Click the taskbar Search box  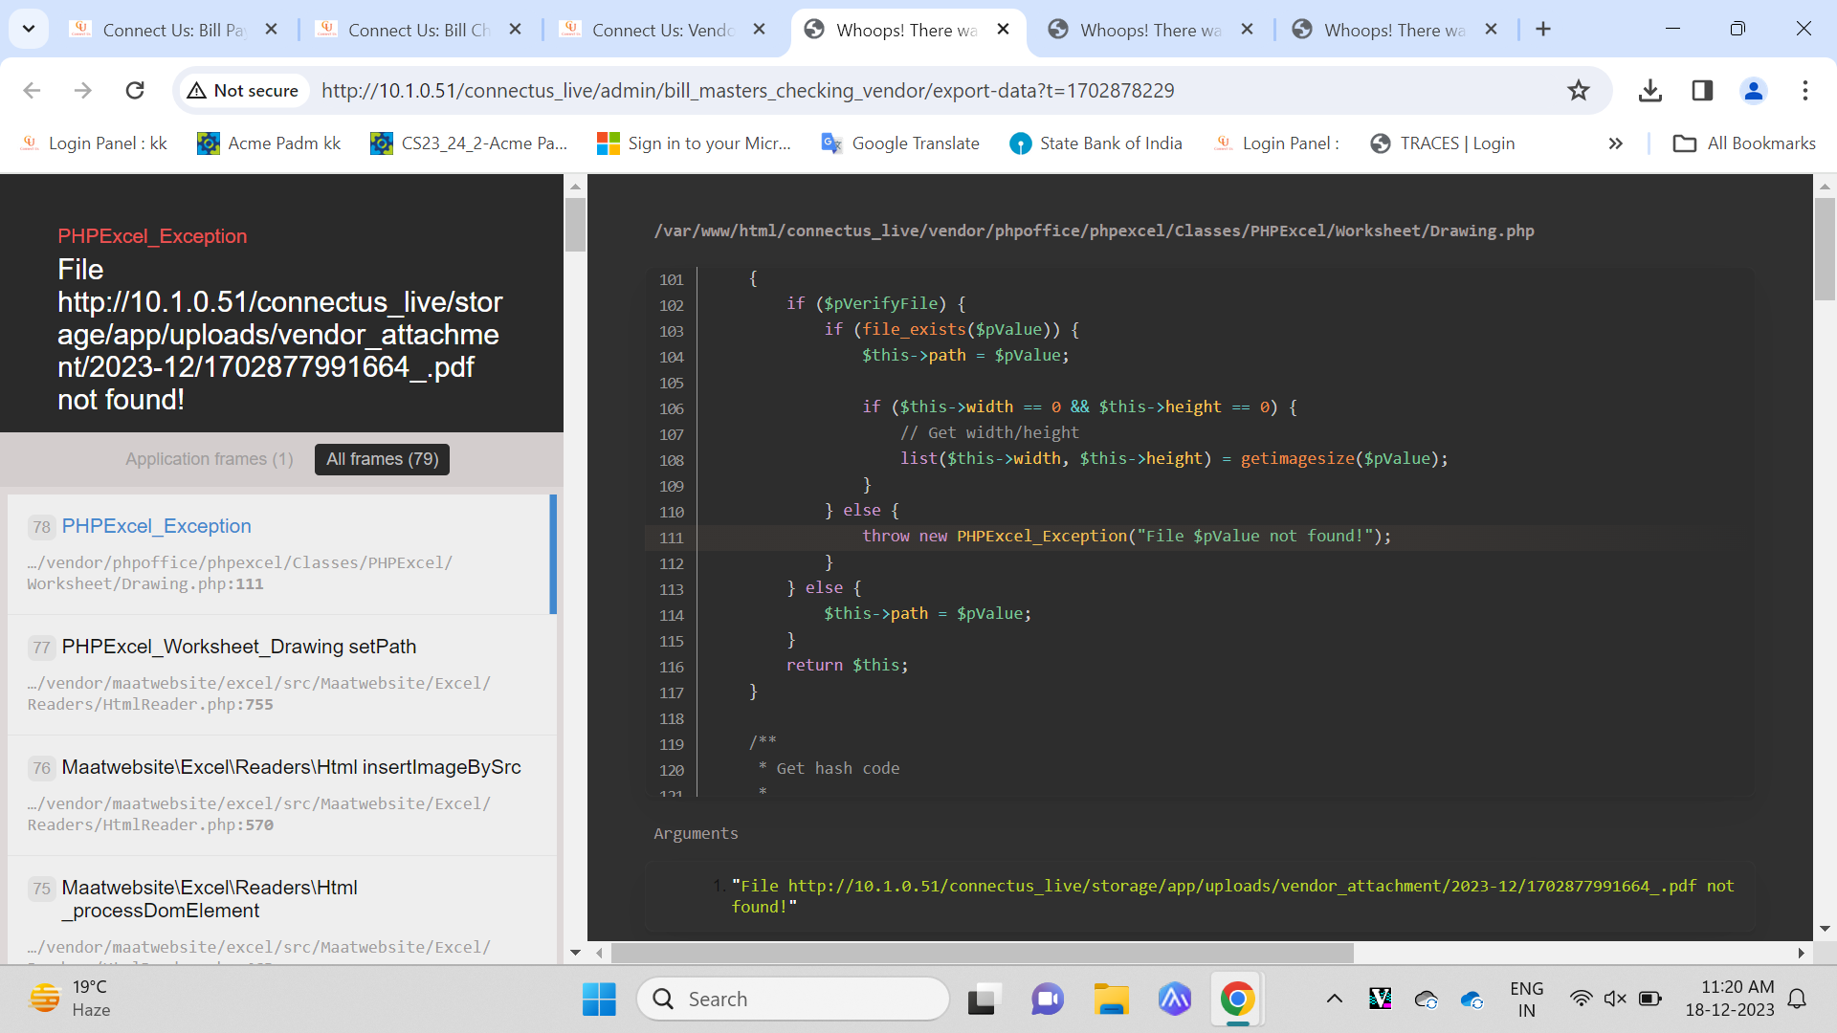[x=793, y=1000]
